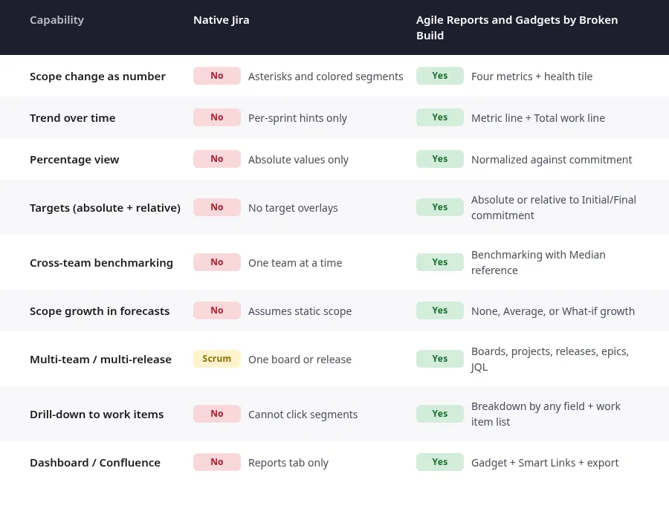Click the Yes badge for Cross-team benchmarking

(440, 262)
